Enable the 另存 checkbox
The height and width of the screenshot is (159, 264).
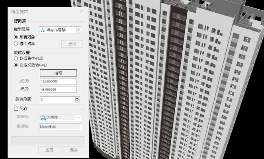[16, 109]
